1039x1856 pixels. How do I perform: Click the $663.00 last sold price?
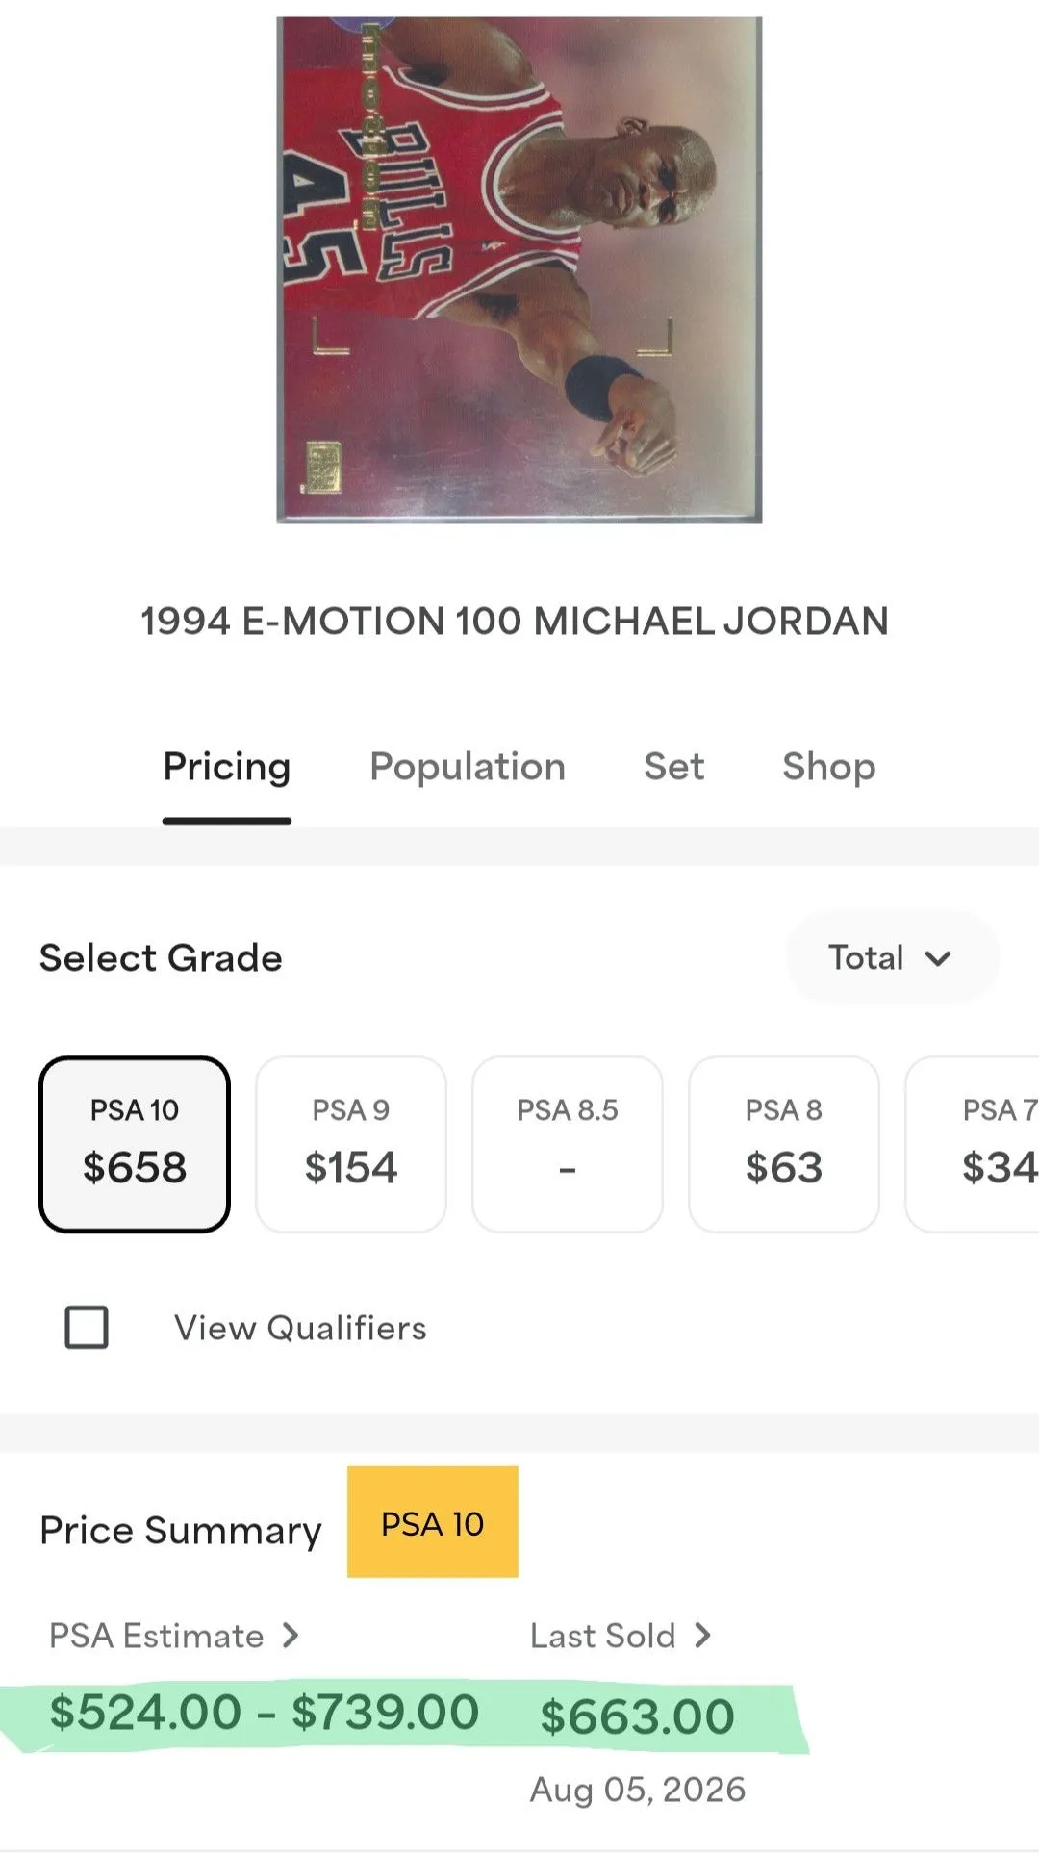coord(638,1716)
